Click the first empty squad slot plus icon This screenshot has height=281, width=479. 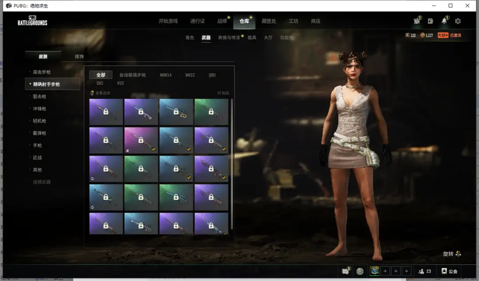click(x=385, y=271)
